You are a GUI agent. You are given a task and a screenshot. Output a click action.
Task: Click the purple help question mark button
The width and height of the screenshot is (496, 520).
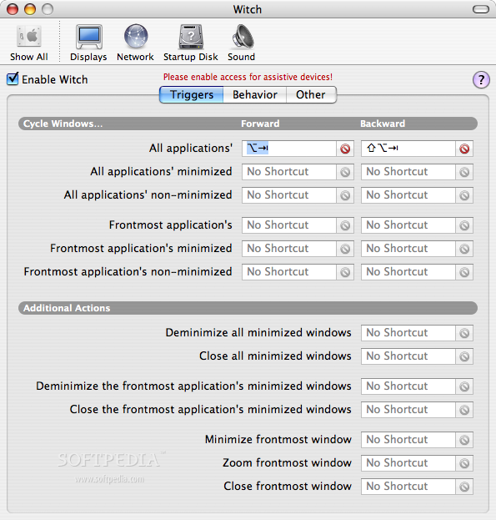481,80
